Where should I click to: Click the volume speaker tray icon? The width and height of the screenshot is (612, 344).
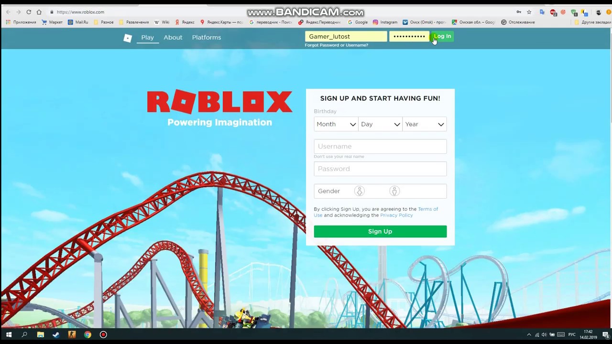544,335
